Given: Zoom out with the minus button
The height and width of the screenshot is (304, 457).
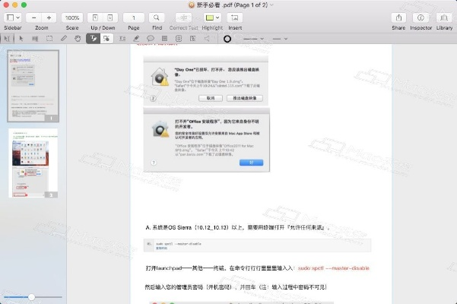Looking at the screenshot, I should tap(33, 17).
